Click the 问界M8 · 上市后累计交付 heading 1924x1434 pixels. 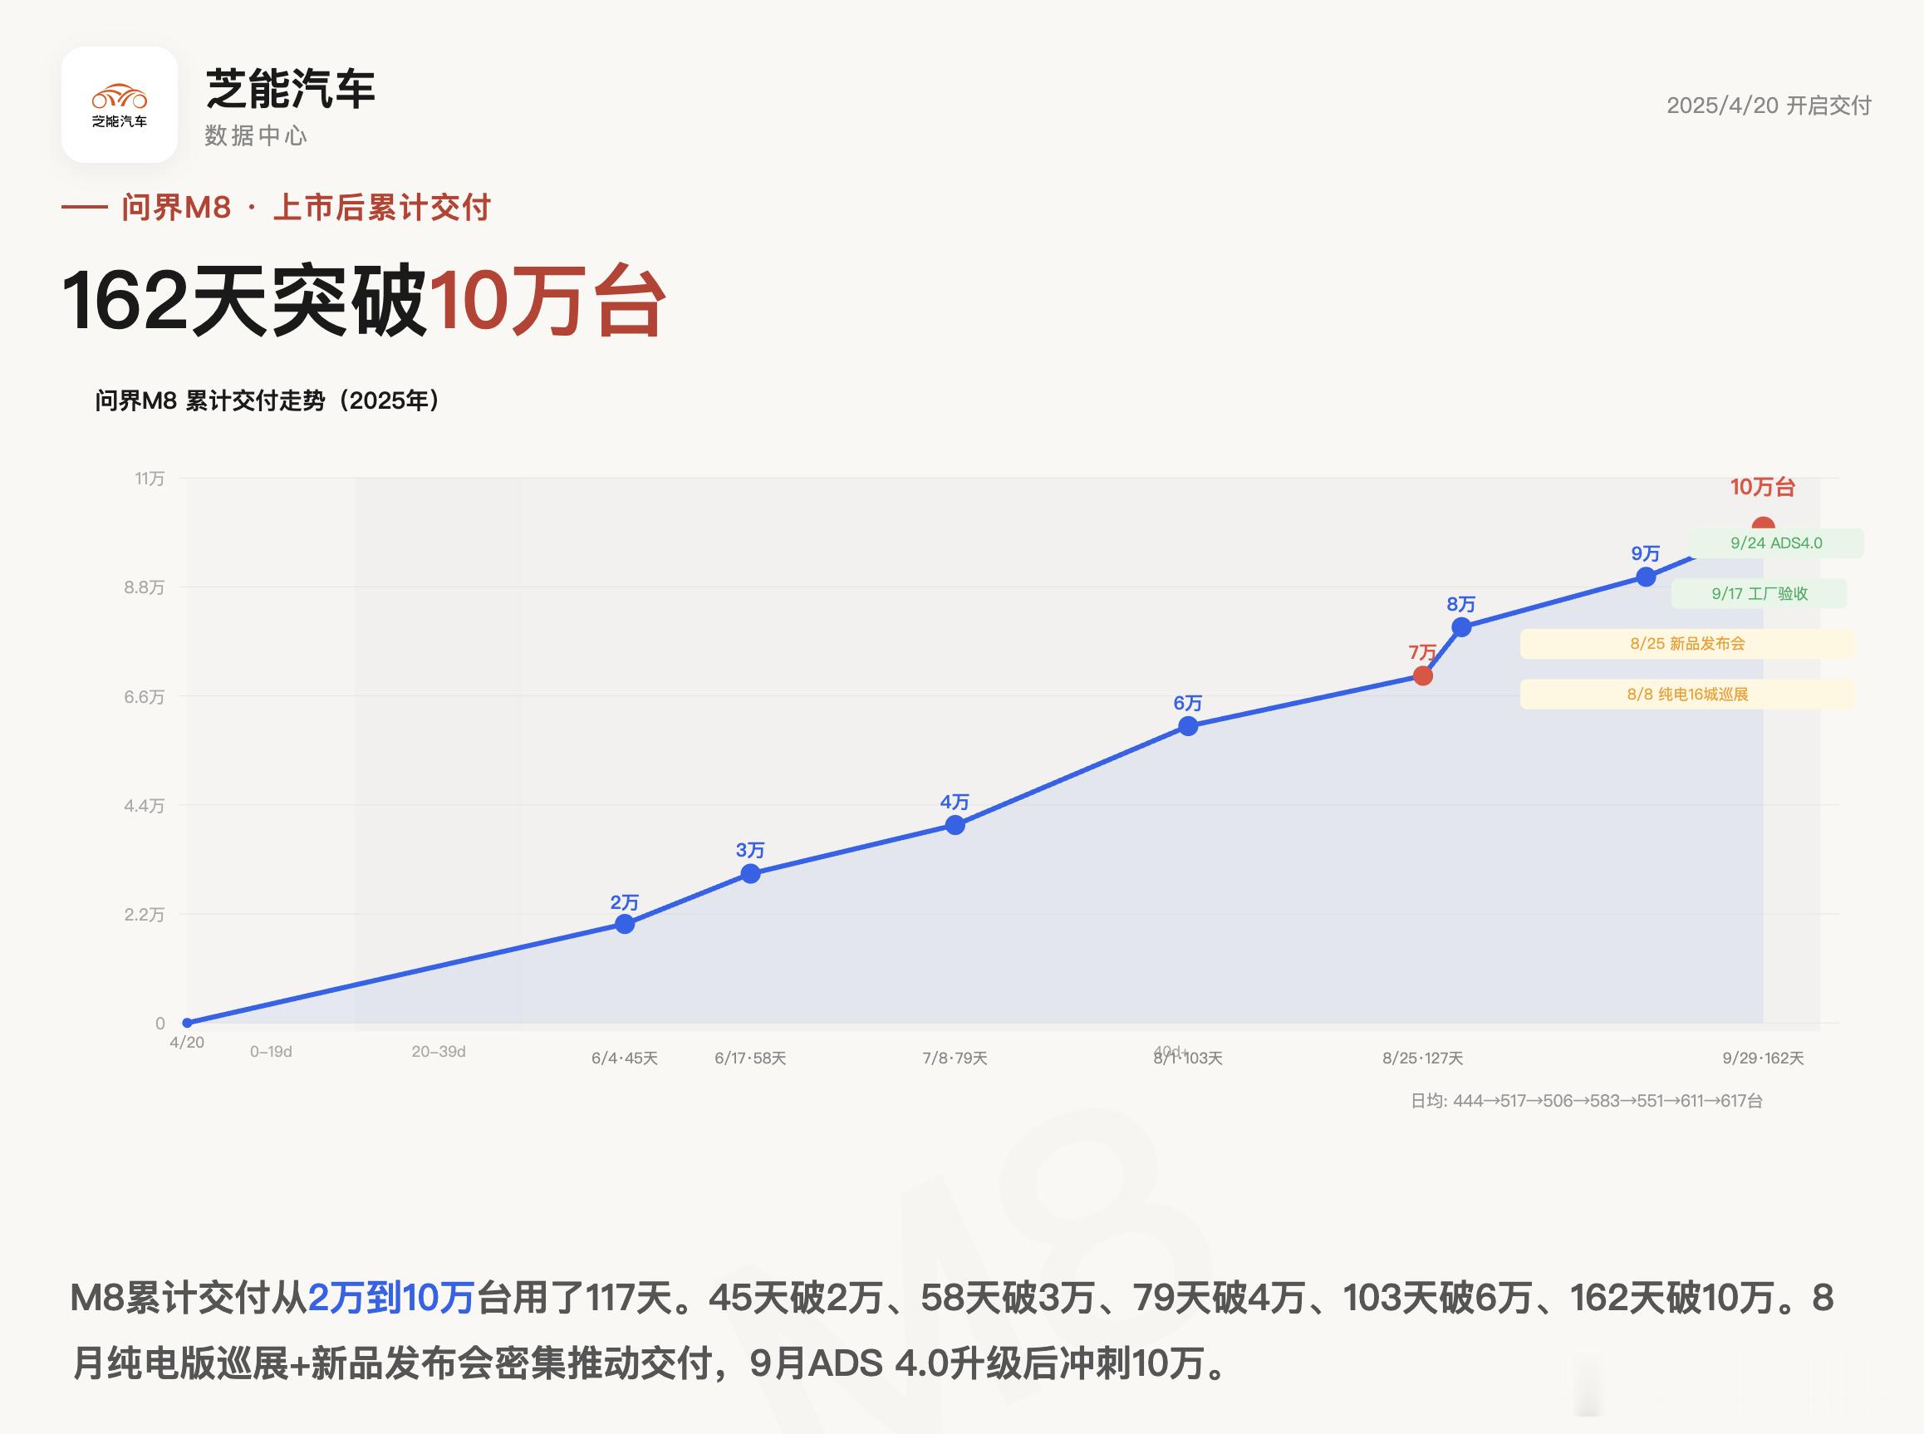click(307, 208)
